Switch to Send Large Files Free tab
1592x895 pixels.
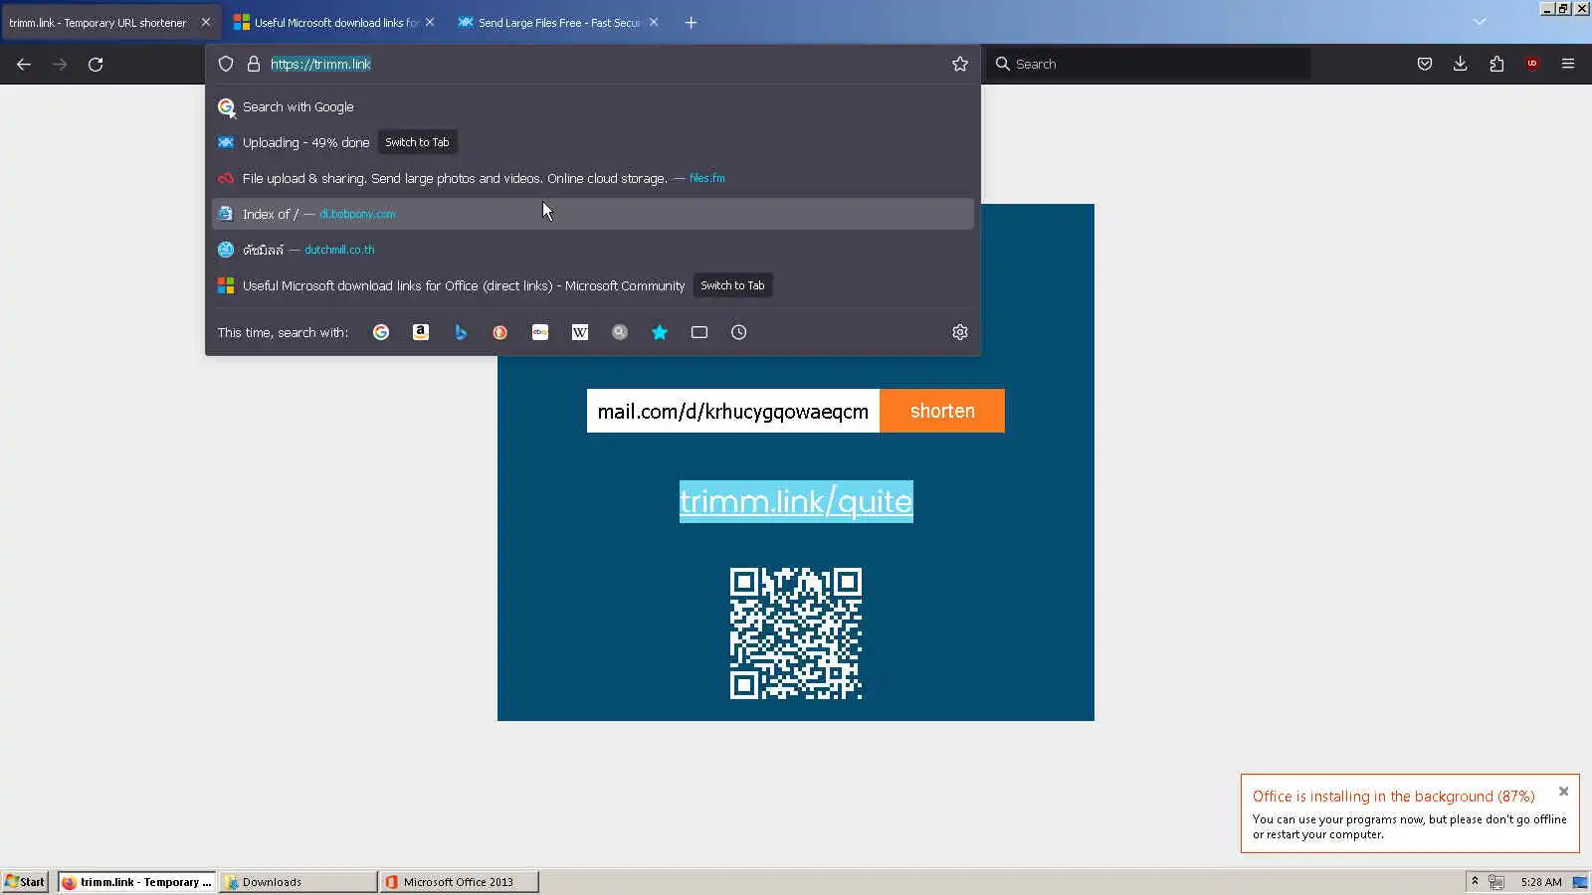click(559, 22)
